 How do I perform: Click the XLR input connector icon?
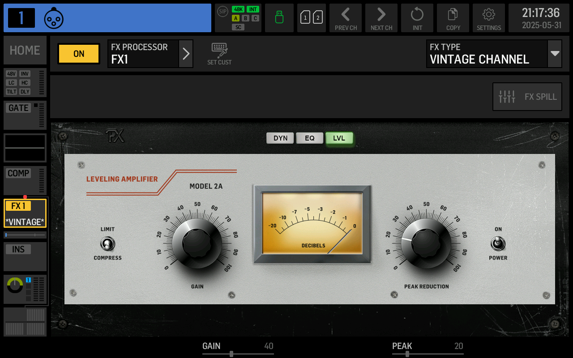click(54, 18)
